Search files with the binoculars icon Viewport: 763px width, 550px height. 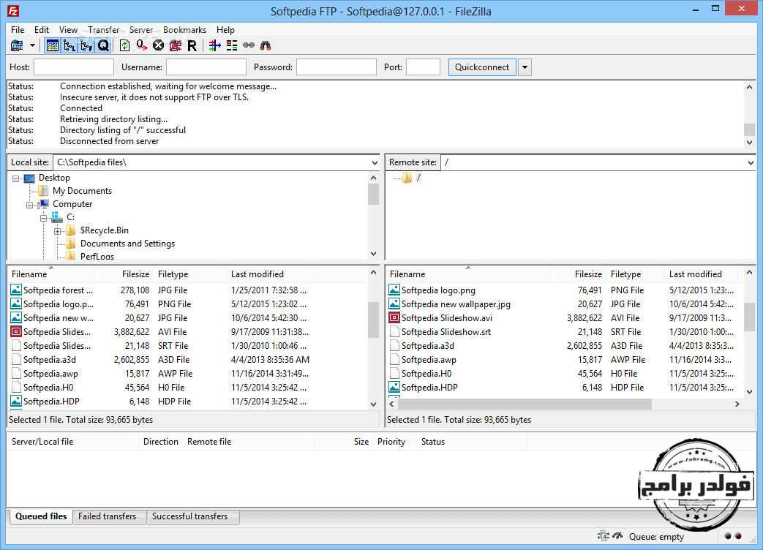tap(266, 46)
